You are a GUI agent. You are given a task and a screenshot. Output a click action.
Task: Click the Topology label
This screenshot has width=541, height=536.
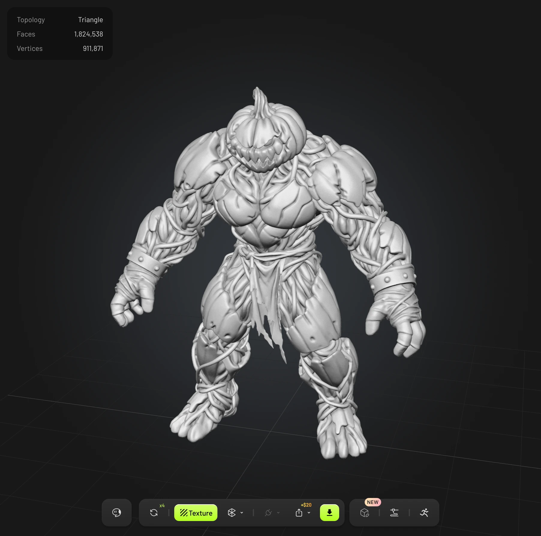pyautogui.click(x=31, y=20)
